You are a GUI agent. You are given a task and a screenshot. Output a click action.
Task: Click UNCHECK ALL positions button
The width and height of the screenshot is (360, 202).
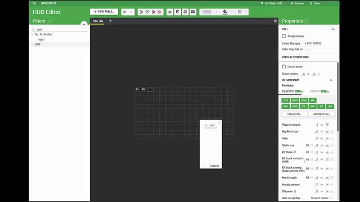click(x=321, y=114)
